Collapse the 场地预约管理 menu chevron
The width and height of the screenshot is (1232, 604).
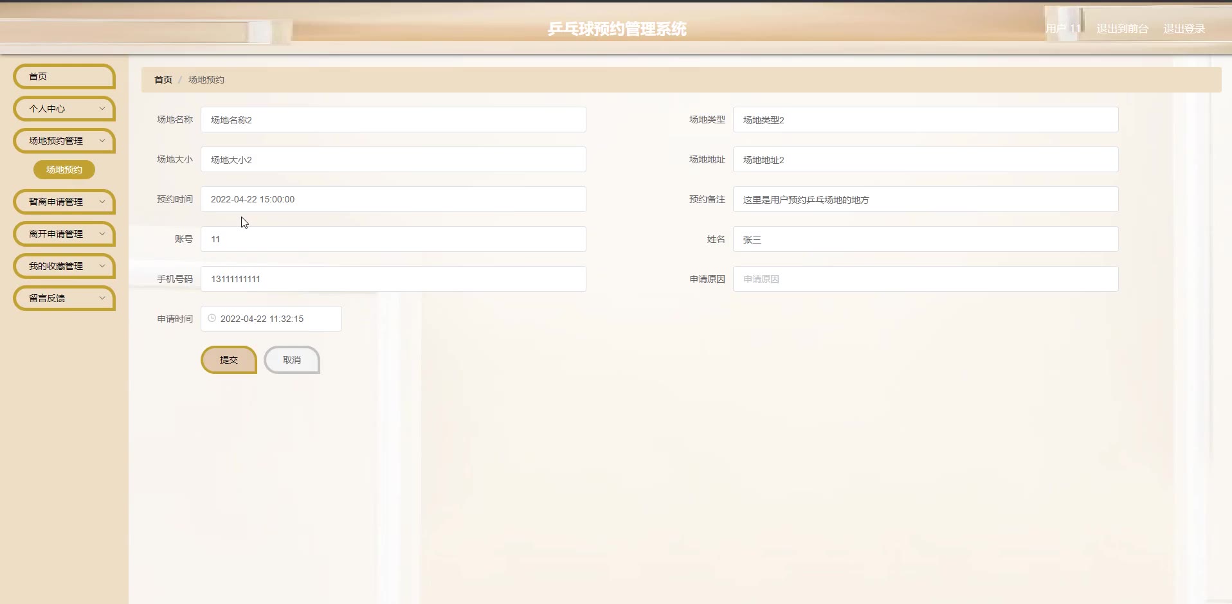point(102,141)
